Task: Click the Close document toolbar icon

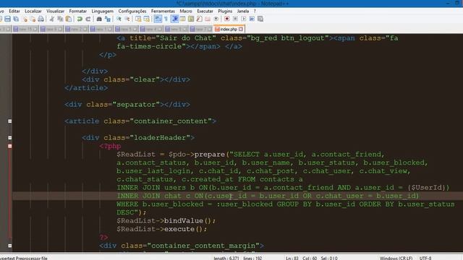Action: (x=25, y=19)
